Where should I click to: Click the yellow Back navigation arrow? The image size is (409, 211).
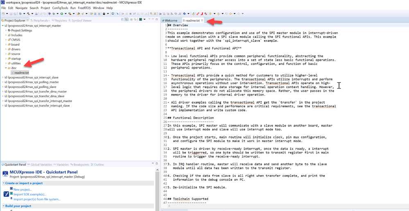(x=230, y=13)
